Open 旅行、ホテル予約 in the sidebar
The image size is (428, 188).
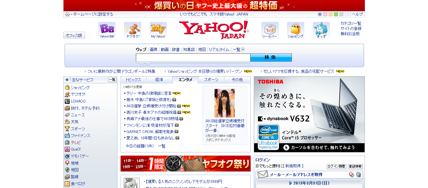tap(85, 108)
